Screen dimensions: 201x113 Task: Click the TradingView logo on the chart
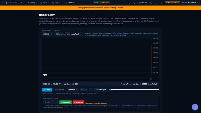pyautogui.click(x=45, y=75)
